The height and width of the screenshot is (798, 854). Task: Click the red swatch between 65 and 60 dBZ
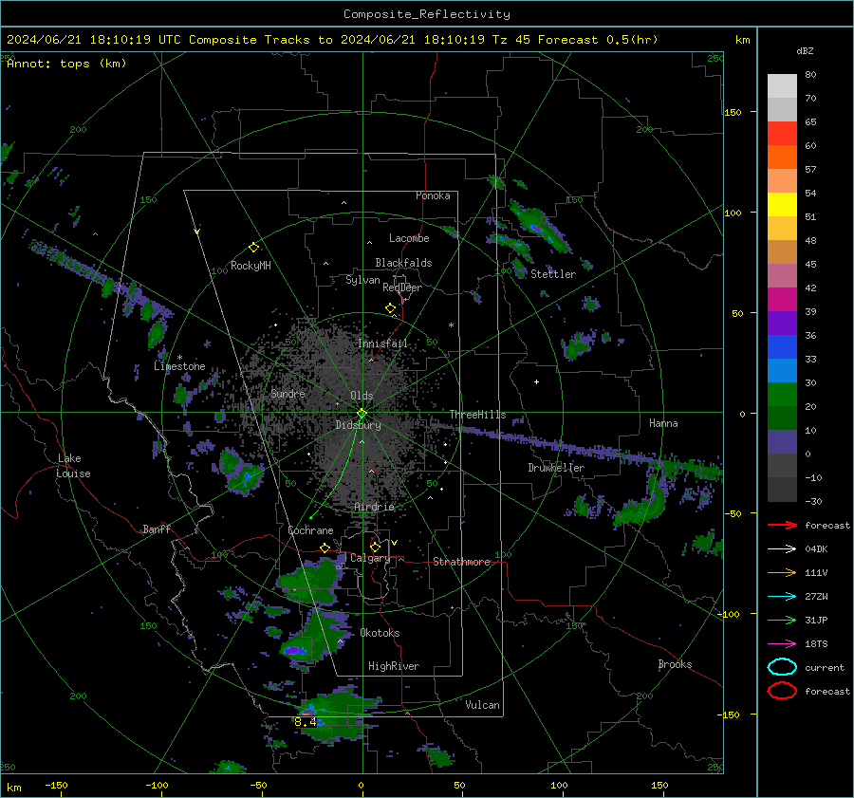point(782,134)
